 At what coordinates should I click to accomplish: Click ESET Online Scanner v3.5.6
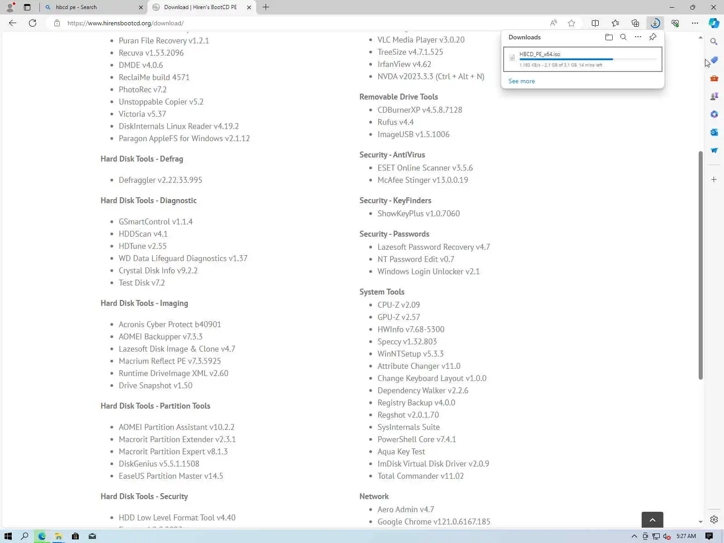[x=425, y=168]
